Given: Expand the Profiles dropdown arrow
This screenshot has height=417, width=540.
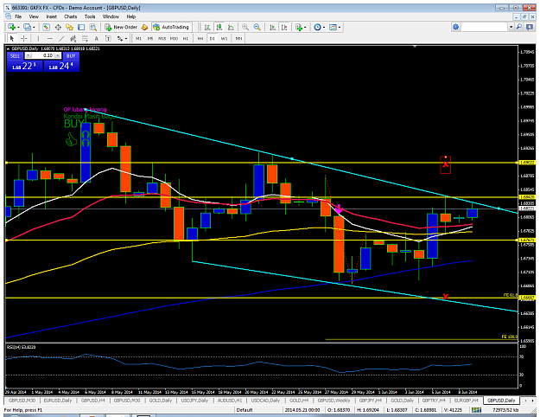Looking at the screenshot, I should [34, 27].
